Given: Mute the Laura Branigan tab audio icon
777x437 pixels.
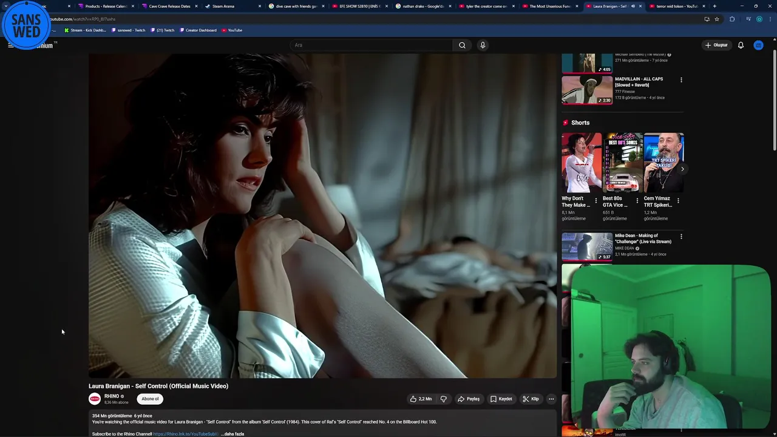Looking at the screenshot, I should click(633, 6).
